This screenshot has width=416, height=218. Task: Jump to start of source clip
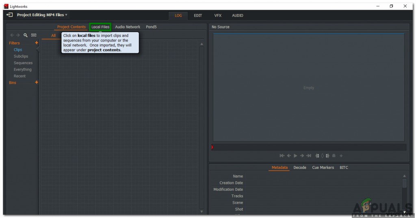(x=282, y=155)
